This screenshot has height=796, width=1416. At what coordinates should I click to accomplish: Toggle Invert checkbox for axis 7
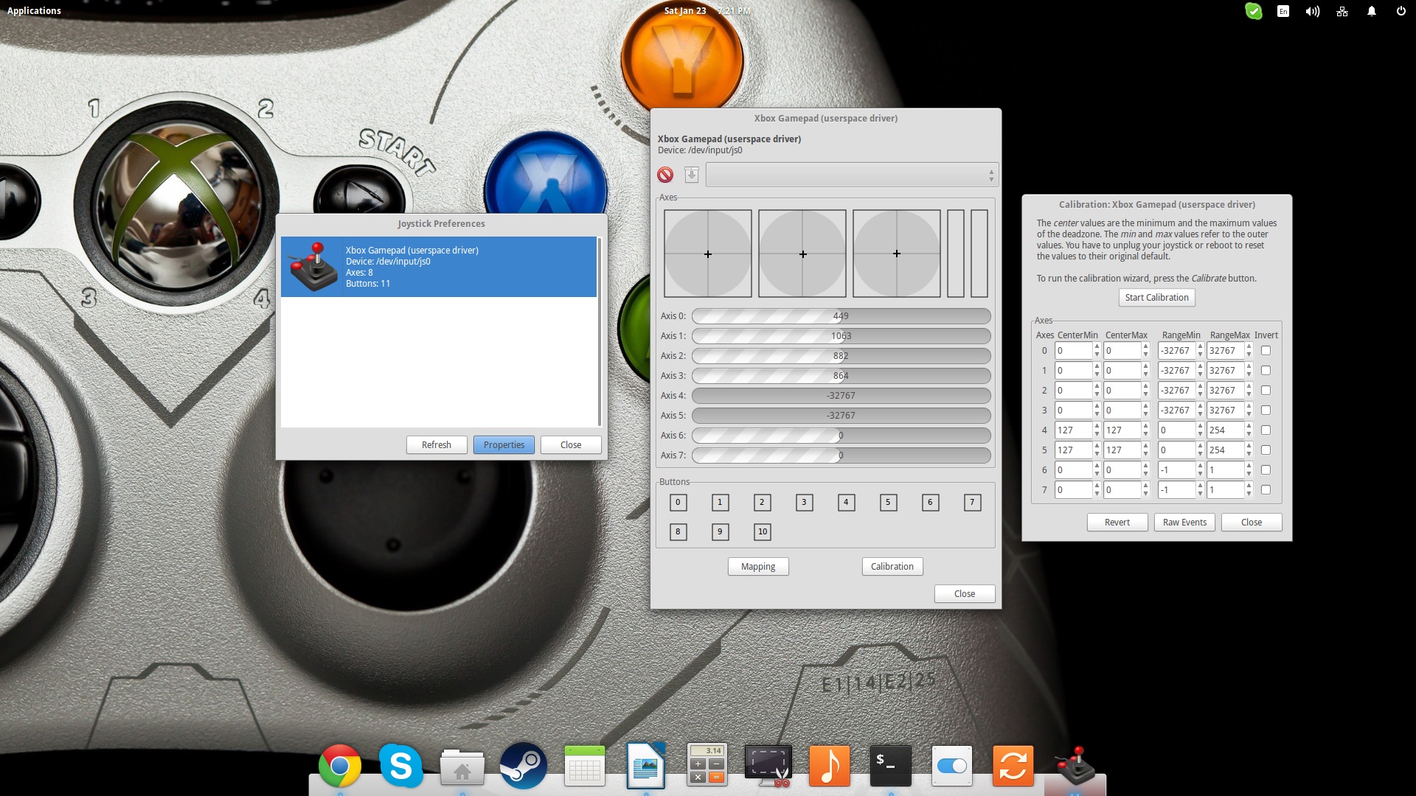pyautogui.click(x=1266, y=490)
